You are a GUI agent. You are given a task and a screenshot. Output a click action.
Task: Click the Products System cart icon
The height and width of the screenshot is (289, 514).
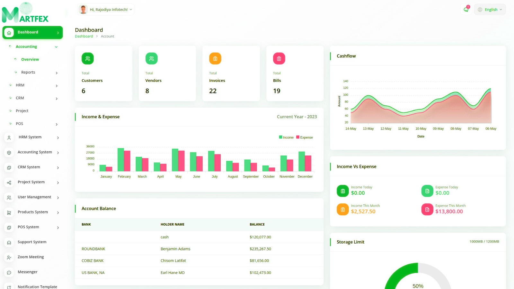pos(9,212)
